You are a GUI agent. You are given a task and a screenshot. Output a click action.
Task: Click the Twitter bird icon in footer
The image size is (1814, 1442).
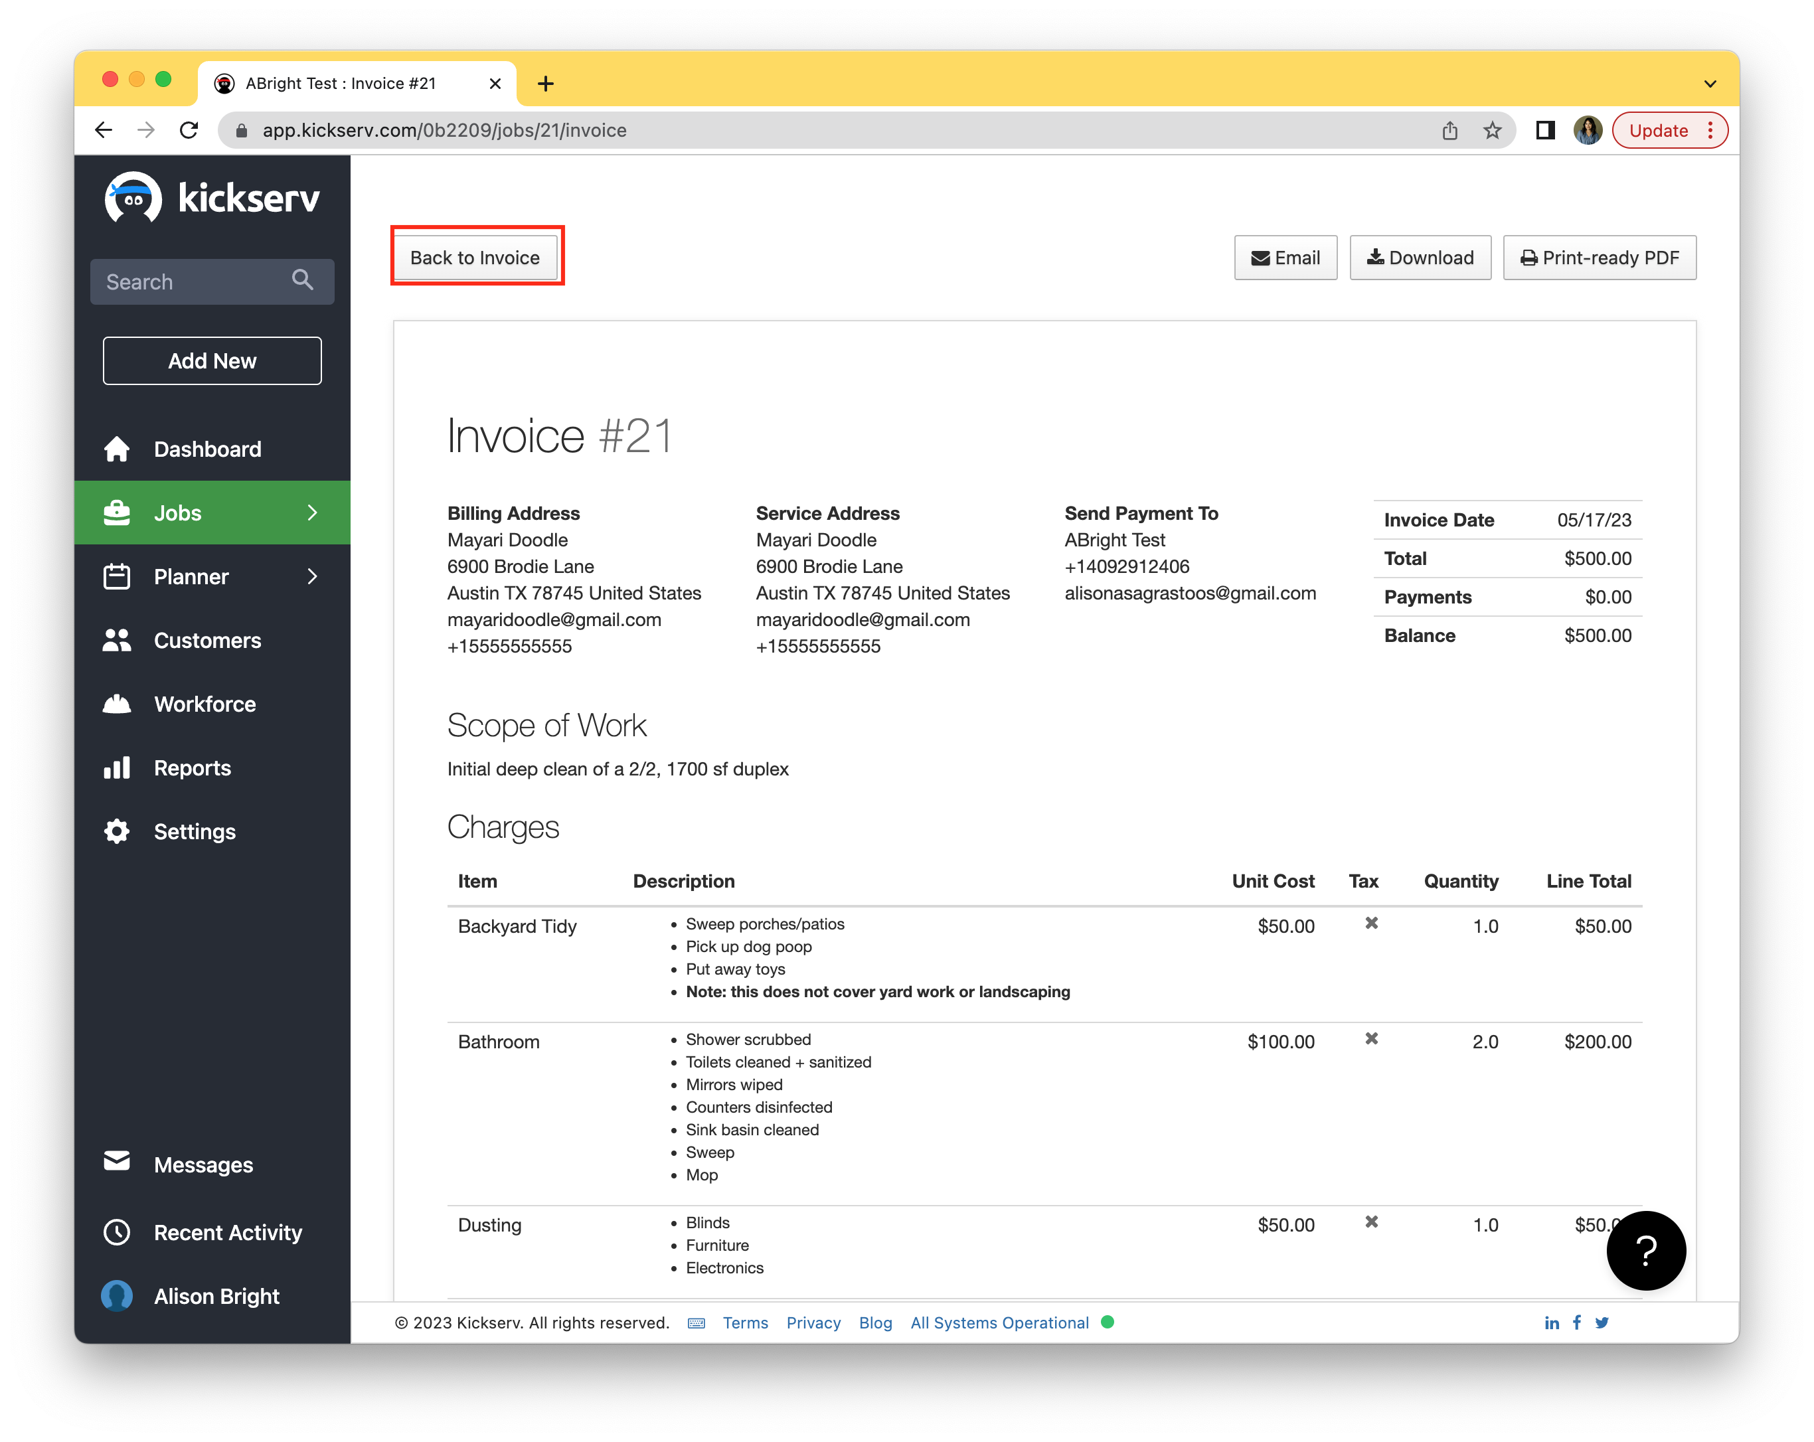pyautogui.click(x=1602, y=1322)
